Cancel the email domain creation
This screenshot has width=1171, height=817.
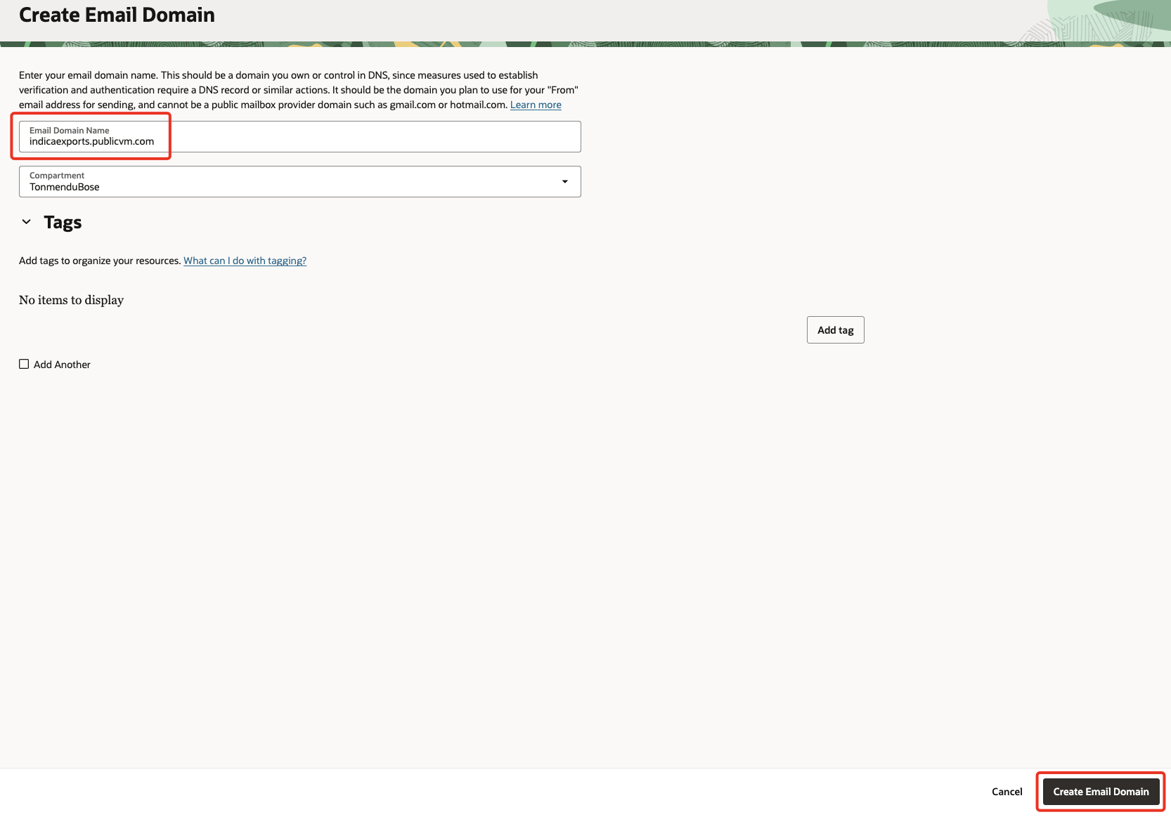pyautogui.click(x=1007, y=791)
